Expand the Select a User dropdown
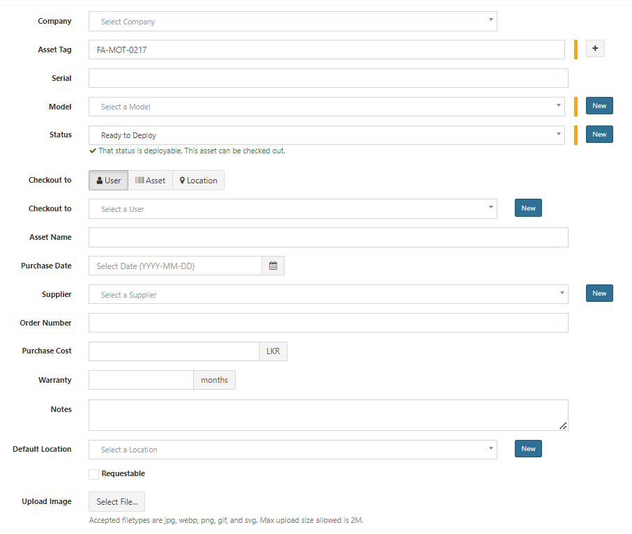The width and height of the screenshot is (632, 534). 292,209
